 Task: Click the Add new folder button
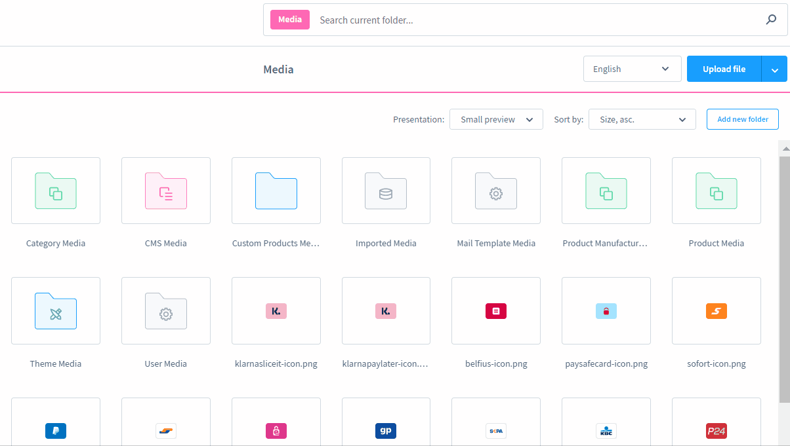[743, 119]
